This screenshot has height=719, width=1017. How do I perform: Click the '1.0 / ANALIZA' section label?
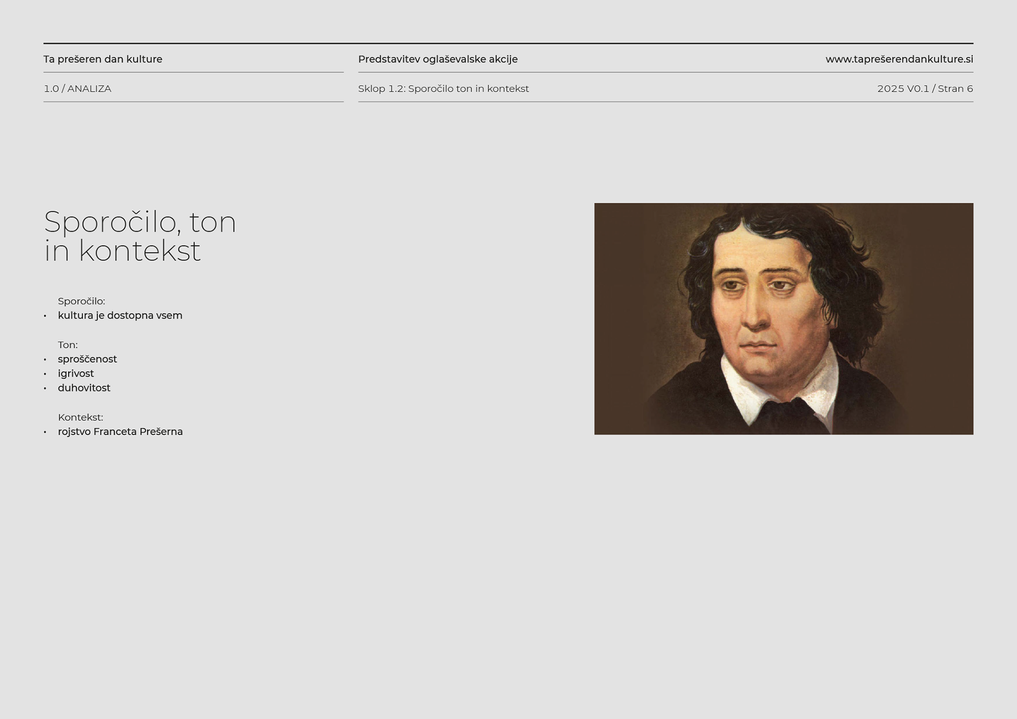click(x=77, y=89)
